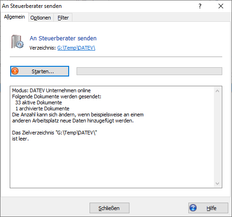The width and height of the screenshot is (232, 217).
Task: Open help via the Hilfe button
Action: tap(208, 208)
